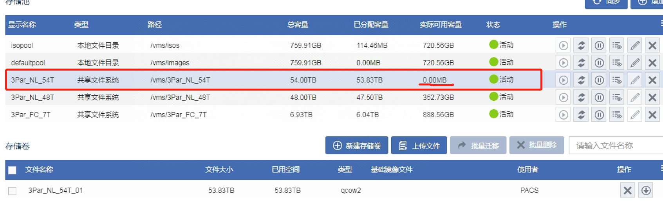View details list of 3Par_NL_48T pool

click(x=617, y=97)
